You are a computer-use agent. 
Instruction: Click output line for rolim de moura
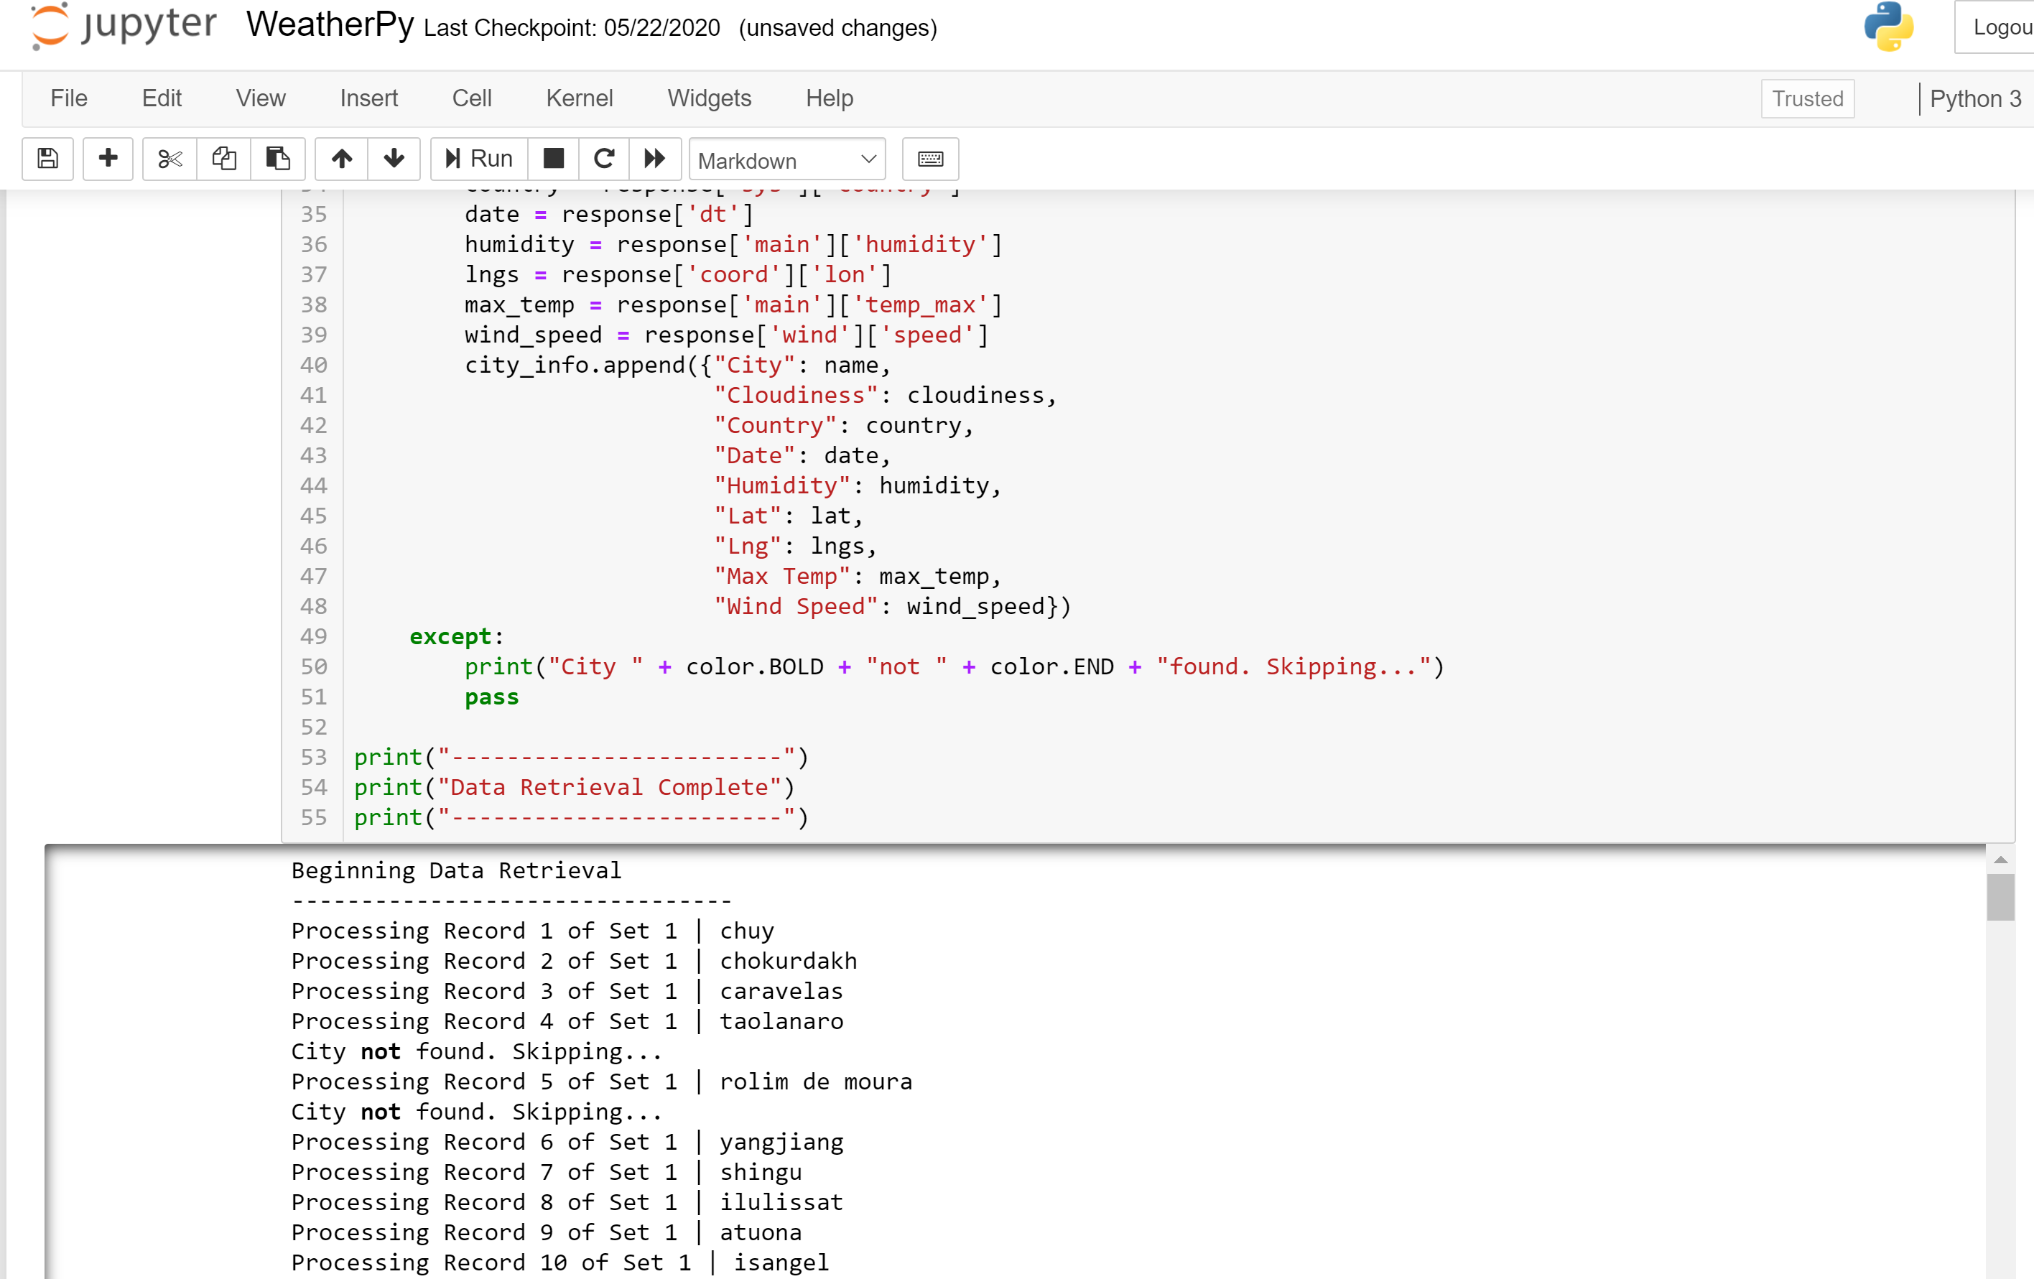tap(601, 1082)
